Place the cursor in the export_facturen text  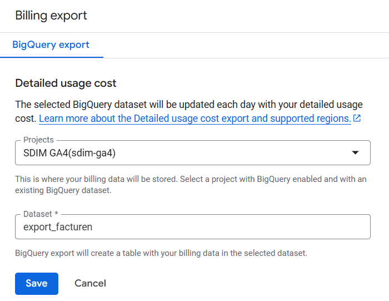click(x=58, y=227)
